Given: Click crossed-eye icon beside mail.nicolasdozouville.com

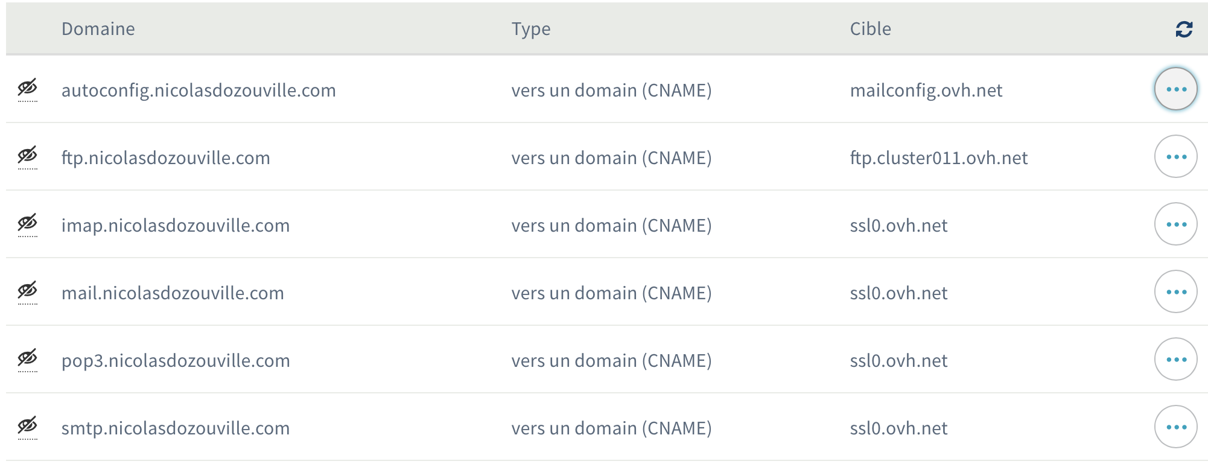Looking at the screenshot, I should point(27,291).
